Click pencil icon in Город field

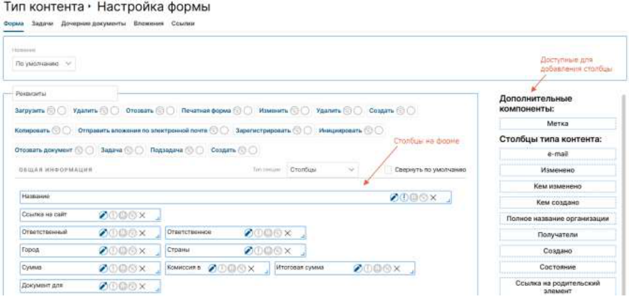tap(104, 251)
